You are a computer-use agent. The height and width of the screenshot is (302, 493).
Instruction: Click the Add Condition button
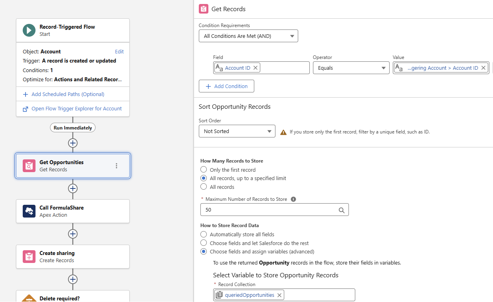226,86
